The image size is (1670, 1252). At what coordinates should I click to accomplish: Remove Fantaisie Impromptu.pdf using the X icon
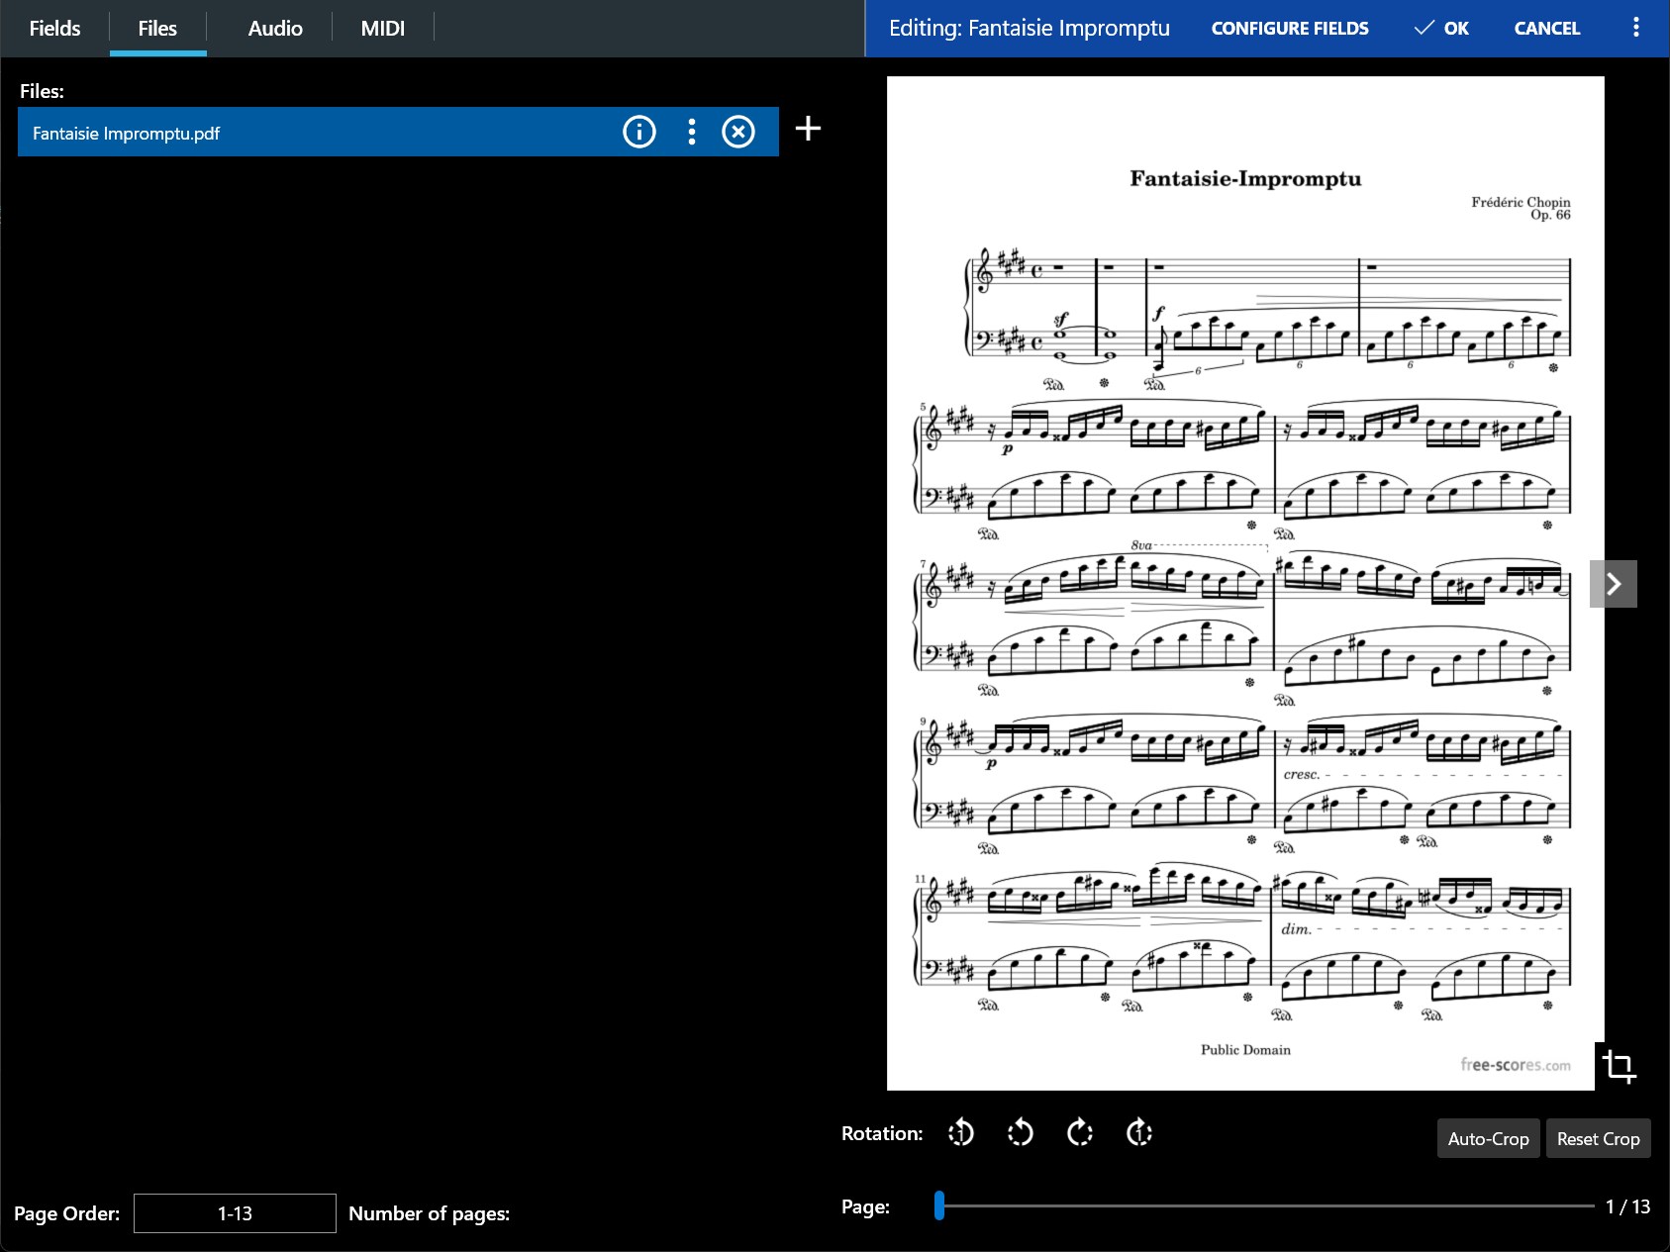(x=737, y=131)
